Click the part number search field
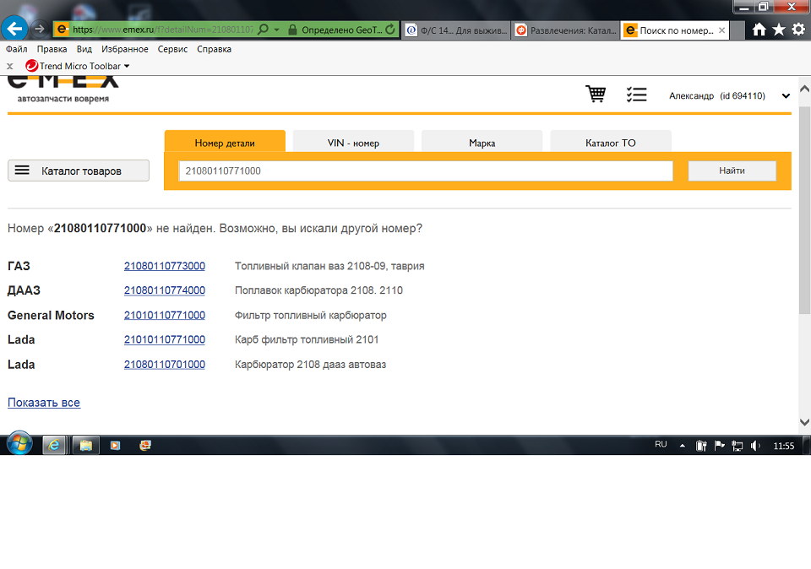The height and width of the screenshot is (569, 811). pyautogui.click(x=426, y=171)
